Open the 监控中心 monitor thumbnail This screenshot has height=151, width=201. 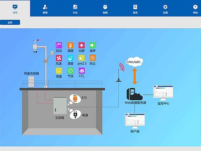point(163,93)
